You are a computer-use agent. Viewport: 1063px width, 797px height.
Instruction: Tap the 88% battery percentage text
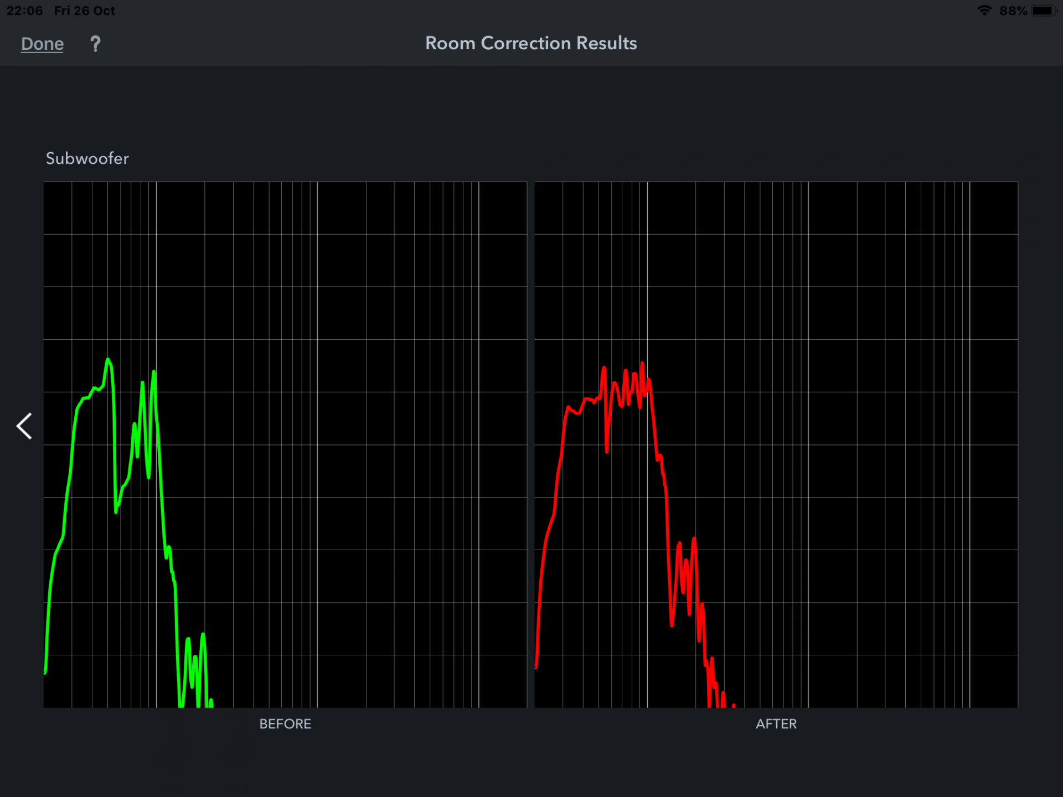(1013, 11)
